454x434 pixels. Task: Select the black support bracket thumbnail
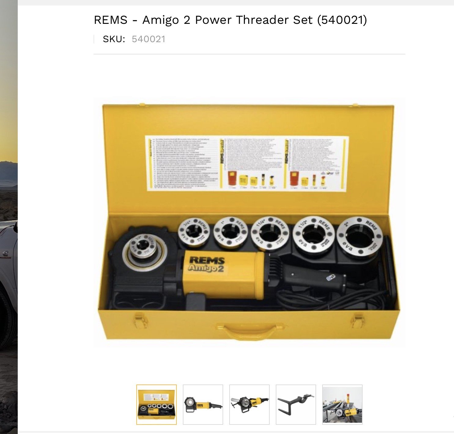click(x=296, y=405)
